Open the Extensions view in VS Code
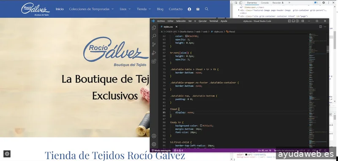Image resolution: width=338 pixels, height=161 pixels. click(154, 61)
